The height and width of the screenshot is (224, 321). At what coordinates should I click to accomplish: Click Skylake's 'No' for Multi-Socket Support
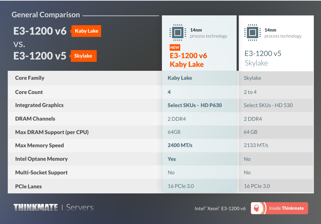(247, 173)
